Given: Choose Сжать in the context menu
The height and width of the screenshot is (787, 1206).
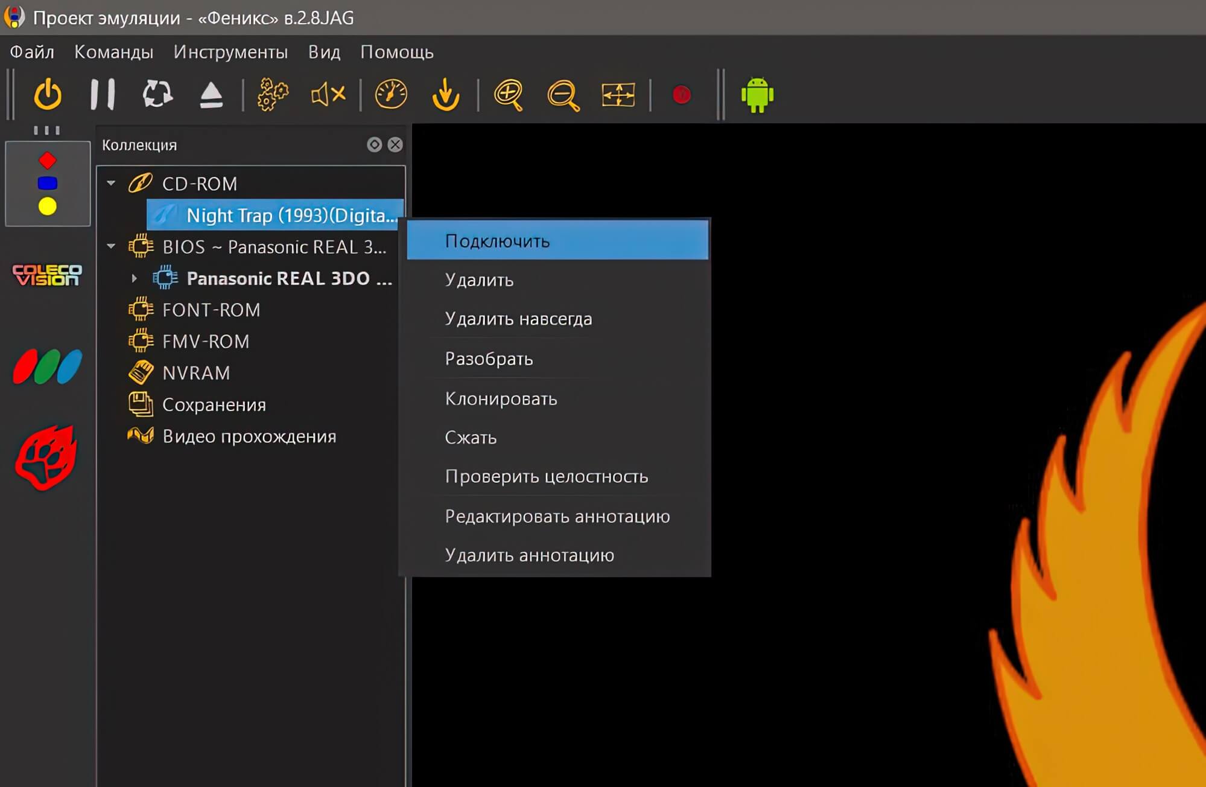Looking at the screenshot, I should 557,438.
